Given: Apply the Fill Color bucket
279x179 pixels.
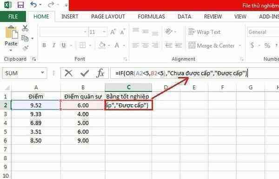Looking at the screenshot, I should pos(102,45).
